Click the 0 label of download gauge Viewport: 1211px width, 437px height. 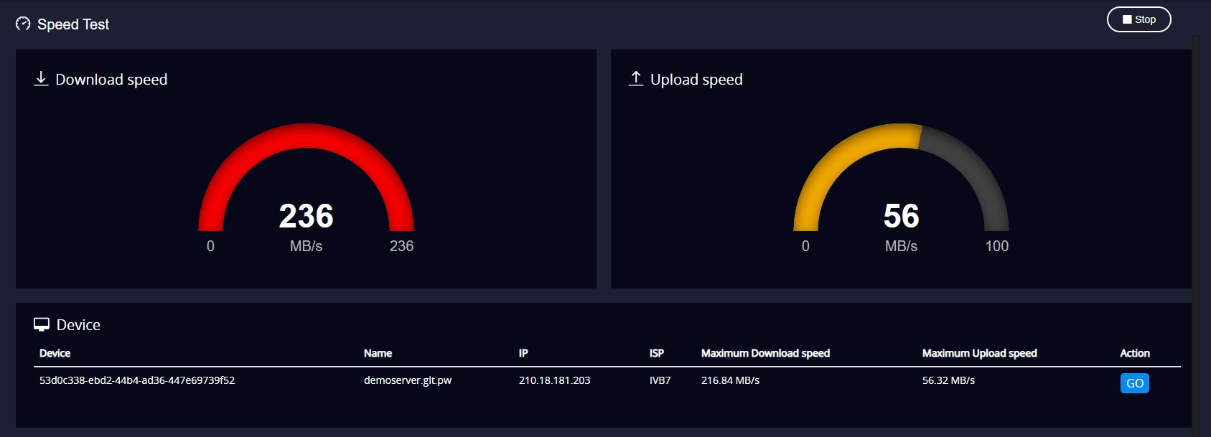click(210, 246)
